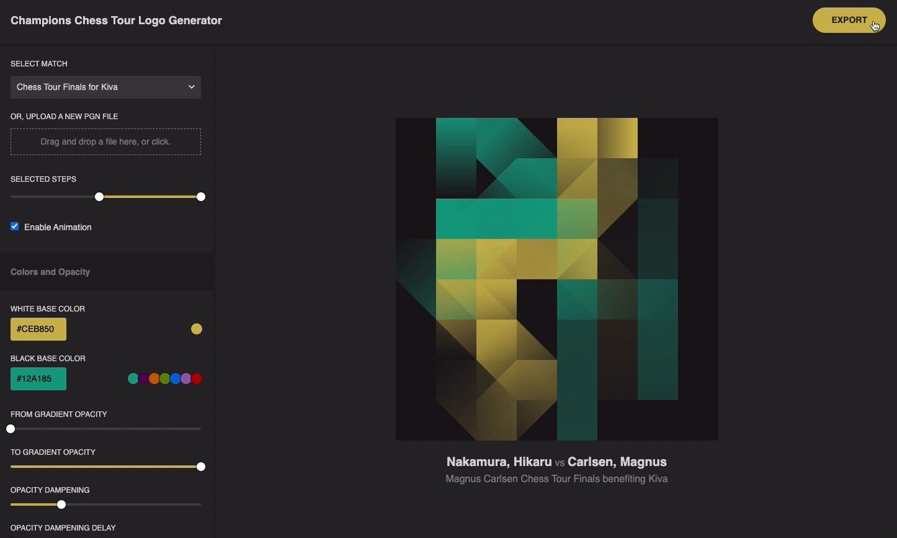This screenshot has width=897, height=538.
Task: Choose the blue black base color swatch
Action: point(175,379)
